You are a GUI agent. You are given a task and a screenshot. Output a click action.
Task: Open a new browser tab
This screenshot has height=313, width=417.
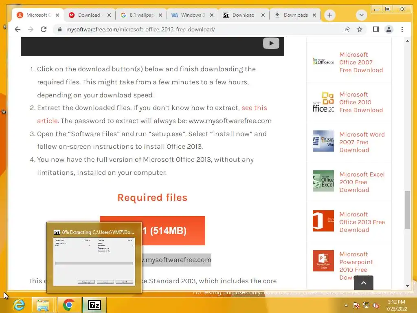[x=330, y=15]
